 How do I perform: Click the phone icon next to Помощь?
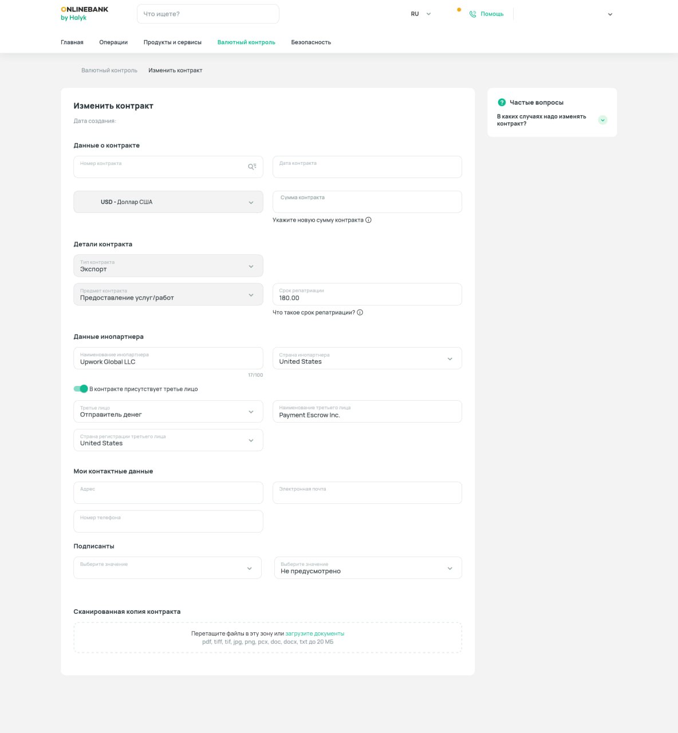[x=472, y=14]
